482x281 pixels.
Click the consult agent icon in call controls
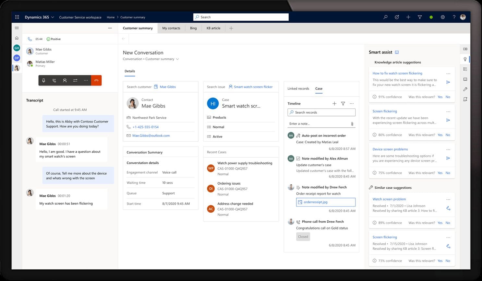pos(65,80)
